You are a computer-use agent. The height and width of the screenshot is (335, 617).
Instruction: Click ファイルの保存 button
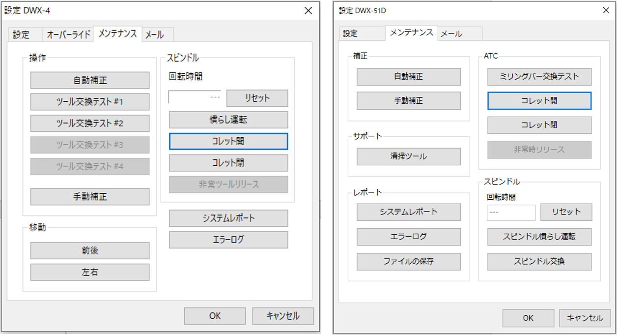(x=409, y=262)
